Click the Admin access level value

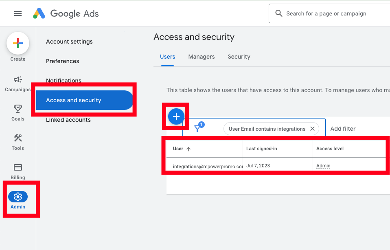pos(323,166)
